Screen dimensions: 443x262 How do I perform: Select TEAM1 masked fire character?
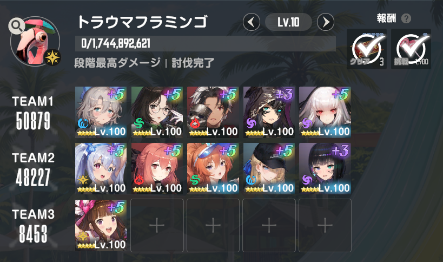click(x=213, y=112)
